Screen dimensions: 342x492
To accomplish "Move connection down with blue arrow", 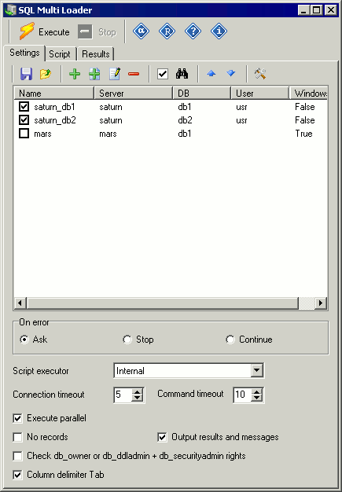I will click(x=231, y=74).
